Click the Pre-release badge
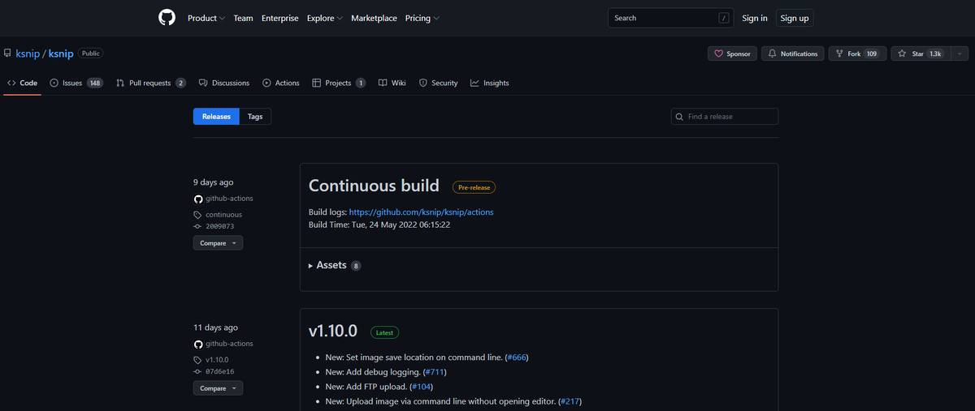The image size is (975, 411). point(474,187)
